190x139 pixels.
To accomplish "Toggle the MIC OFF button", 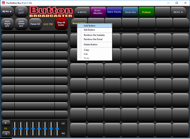I will pos(21,11).
